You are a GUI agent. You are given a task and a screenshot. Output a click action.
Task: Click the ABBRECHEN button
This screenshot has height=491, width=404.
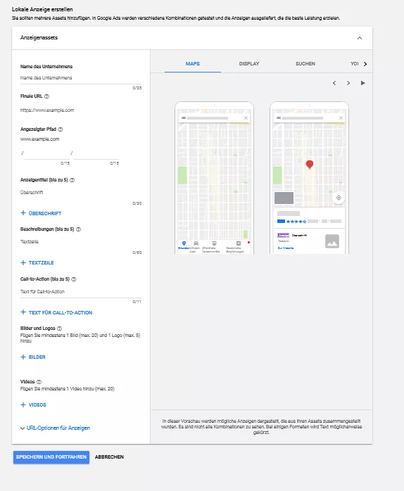pos(109,457)
